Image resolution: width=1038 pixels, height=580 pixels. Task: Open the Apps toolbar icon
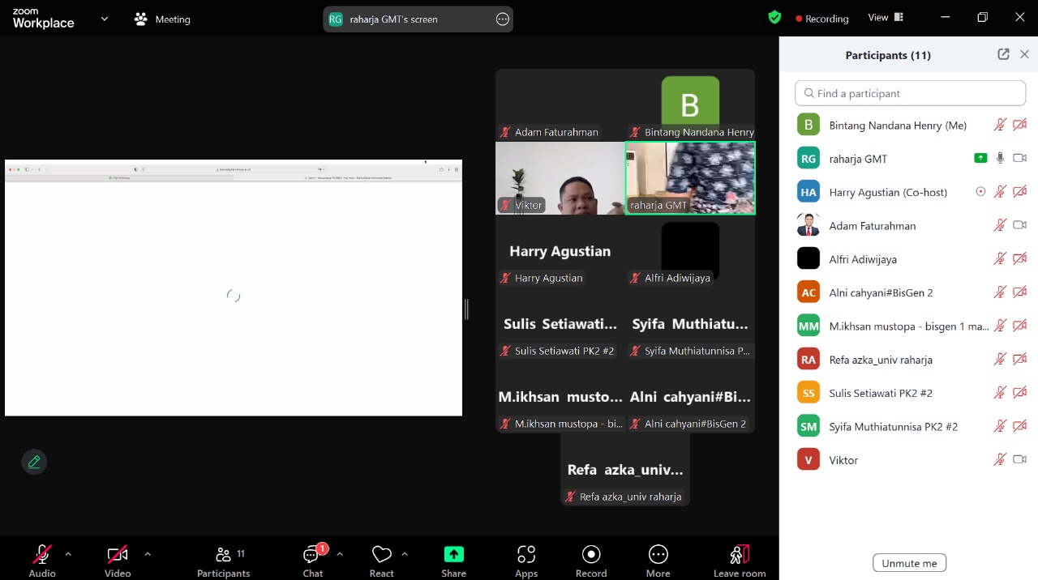coord(526,554)
